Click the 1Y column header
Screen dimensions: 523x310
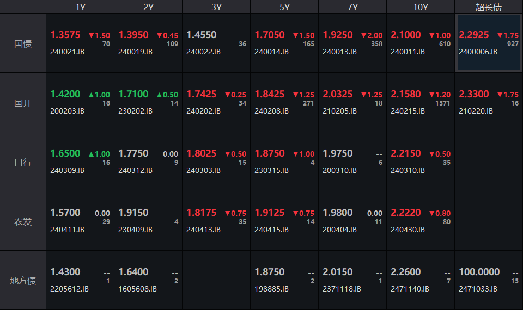(80, 7)
